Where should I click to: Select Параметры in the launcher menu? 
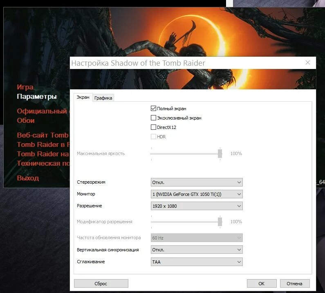[37, 97]
